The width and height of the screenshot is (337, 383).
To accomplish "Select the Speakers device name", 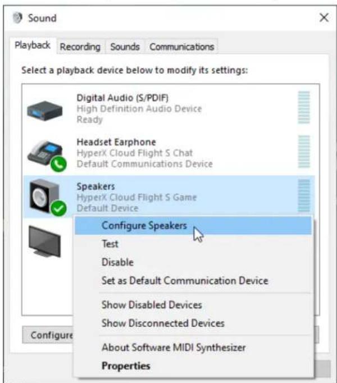I will tap(95, 186).
